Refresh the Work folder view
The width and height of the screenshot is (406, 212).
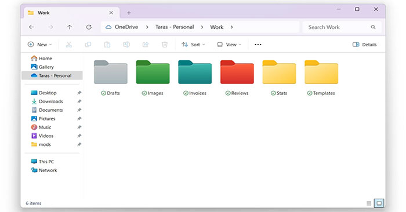tap(89, 27)
